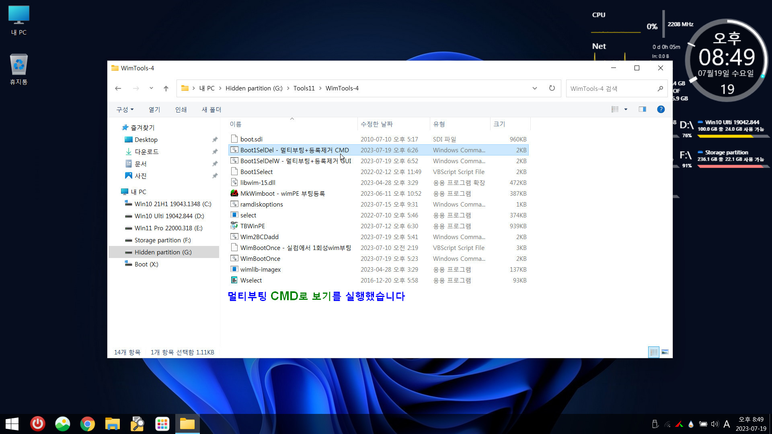Click the input language A tray indicator
The image size is (772, 434).
click(727, 424)
